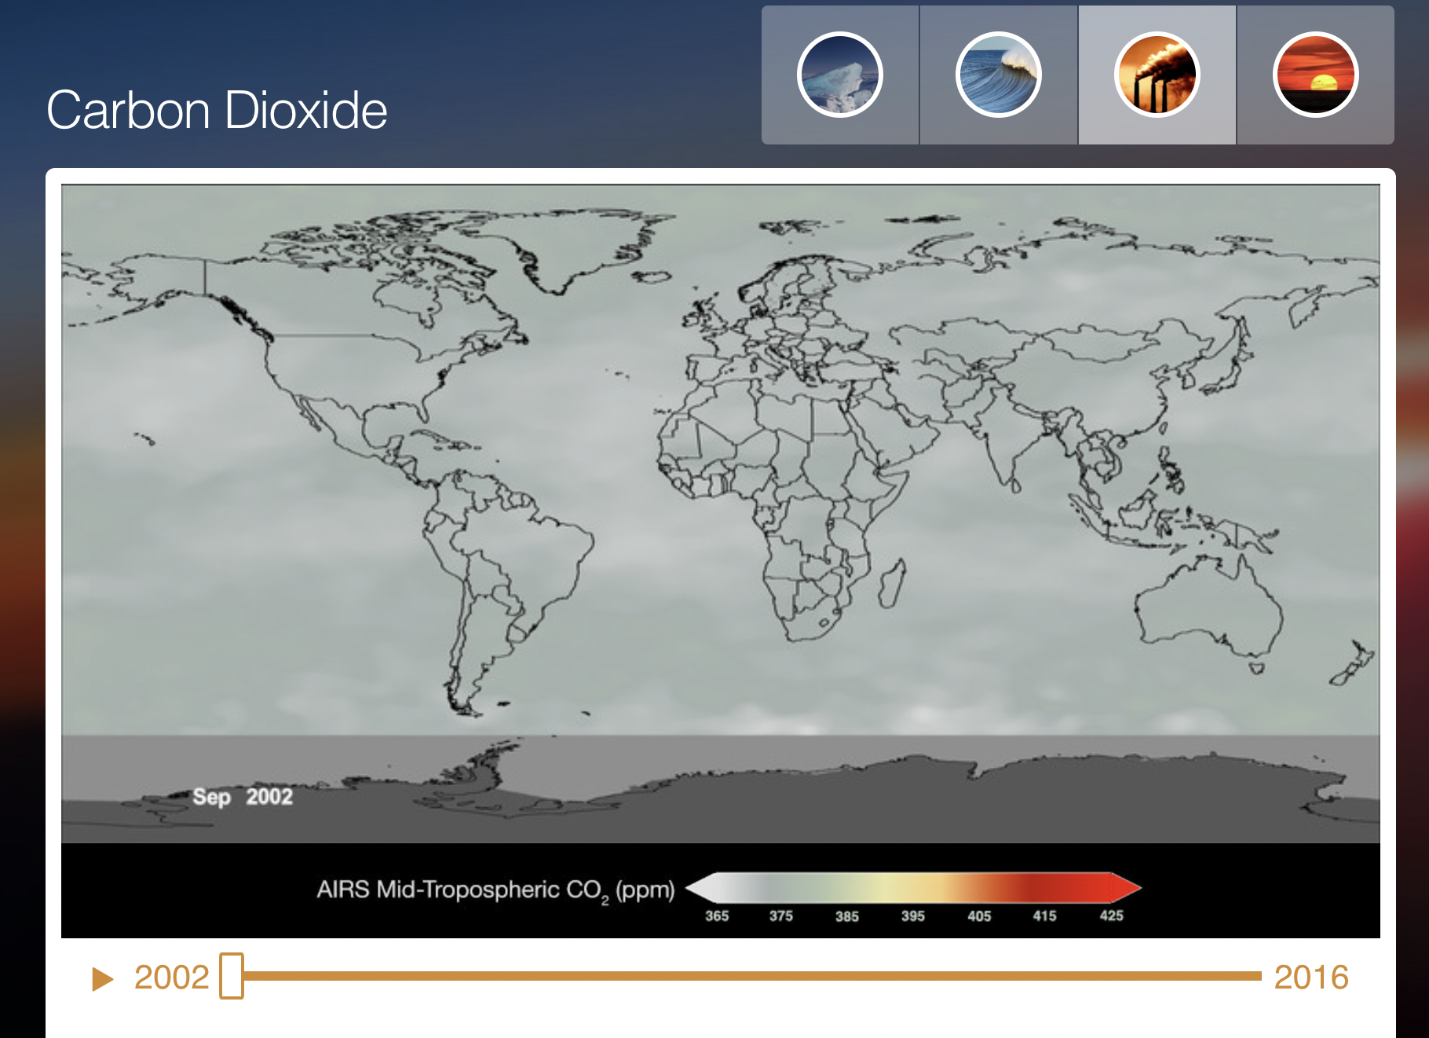Select the ocean wave sea level icon
The image size is (1429, 1038).
click(998, 75)
